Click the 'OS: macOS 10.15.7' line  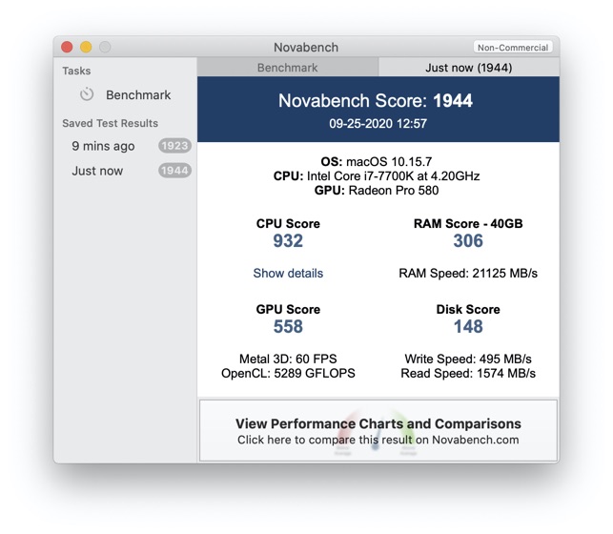(376, 161)
